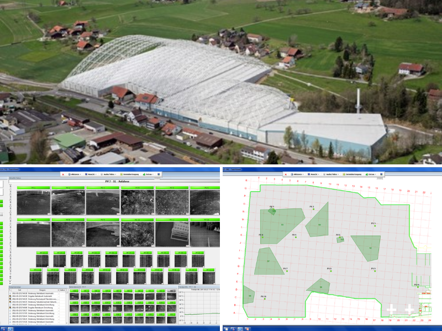Click PV 4 marker dot on the map

[262, 237]
